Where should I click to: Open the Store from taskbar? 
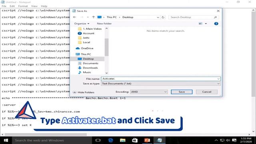(135, 140)
